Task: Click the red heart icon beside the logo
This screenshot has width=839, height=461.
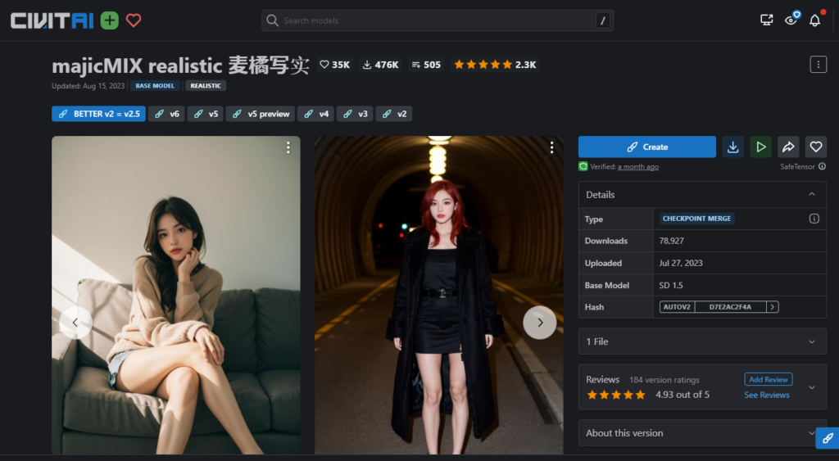Action: [x=134, y=20]
